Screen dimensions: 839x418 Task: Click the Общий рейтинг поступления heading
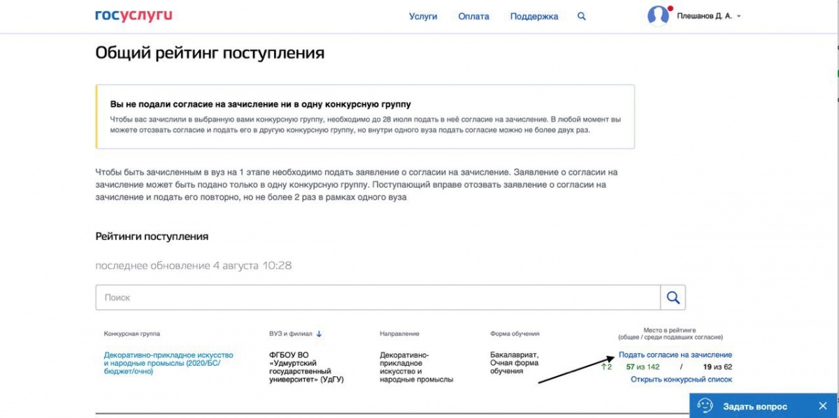(x=210, y=53)
